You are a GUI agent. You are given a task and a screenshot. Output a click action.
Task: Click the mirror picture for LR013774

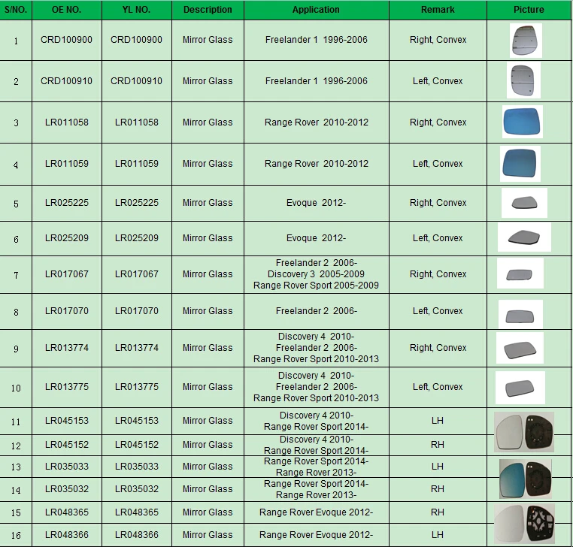click(520, 348)
